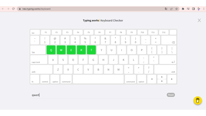Click the Reset button
206x116 pixels.
click(x=171, y=95)
